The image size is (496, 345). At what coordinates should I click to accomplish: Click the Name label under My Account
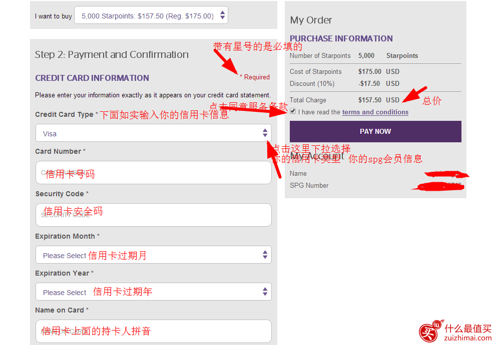coord(298,174)
